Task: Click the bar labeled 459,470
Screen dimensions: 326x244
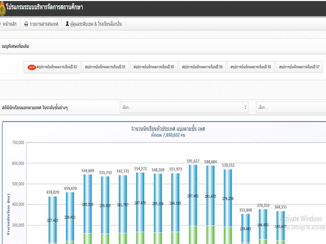Action: tap(70, 218)
